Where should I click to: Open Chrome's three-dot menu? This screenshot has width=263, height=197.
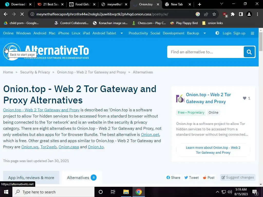point(257,14)
